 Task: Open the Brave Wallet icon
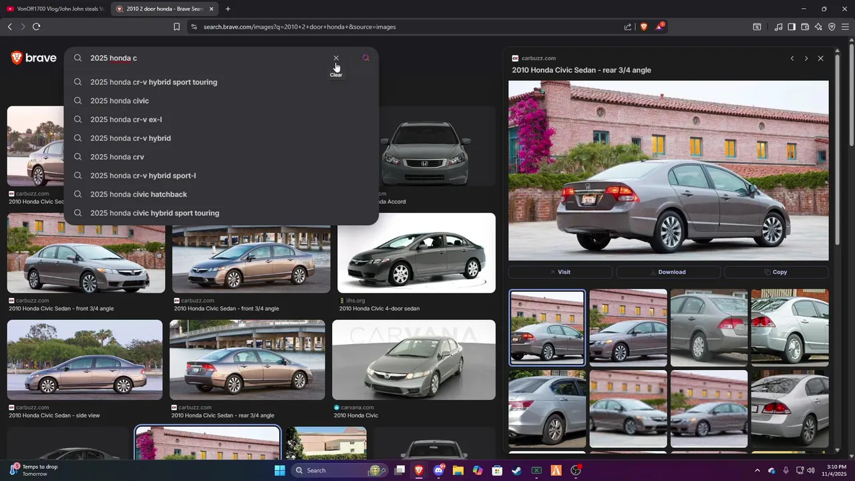point(805,27)
